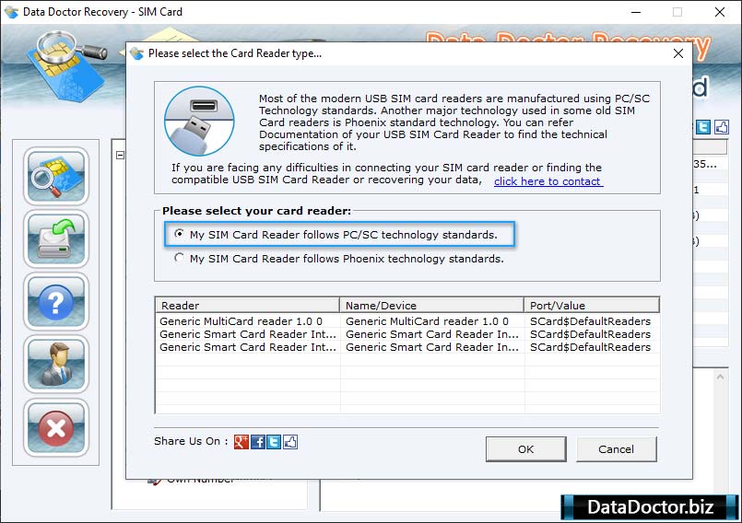Screen dimensions: 742x523
Task: Click first row SCard$DefaultReaders port value
Action: (590, 321)
